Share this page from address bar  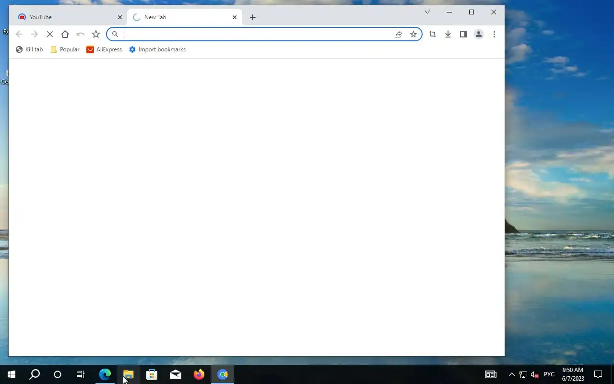398,34
